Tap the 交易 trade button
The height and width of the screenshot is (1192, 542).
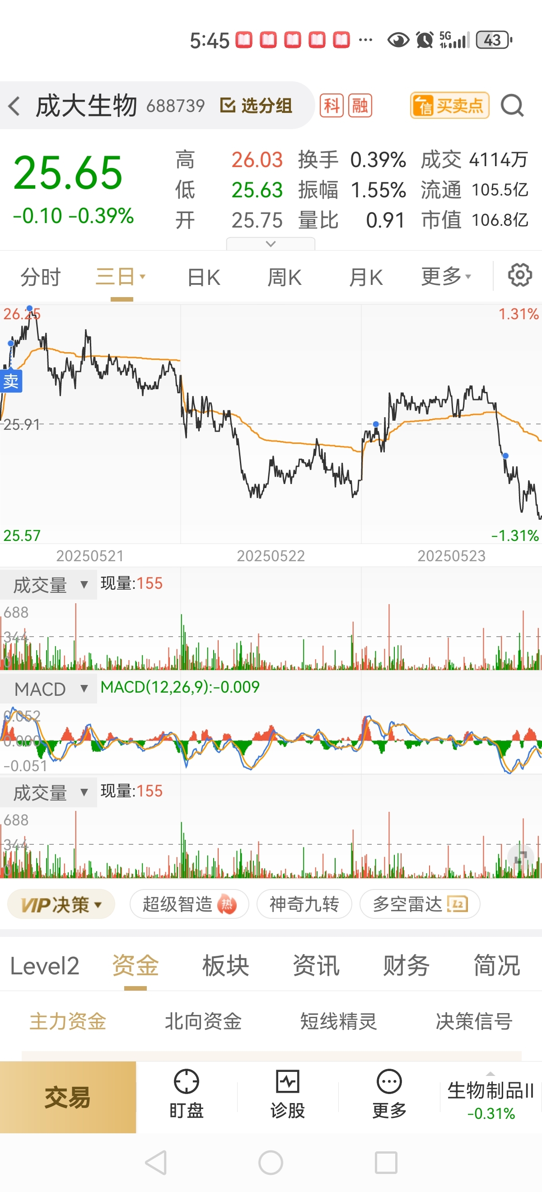pos(68,1098)
